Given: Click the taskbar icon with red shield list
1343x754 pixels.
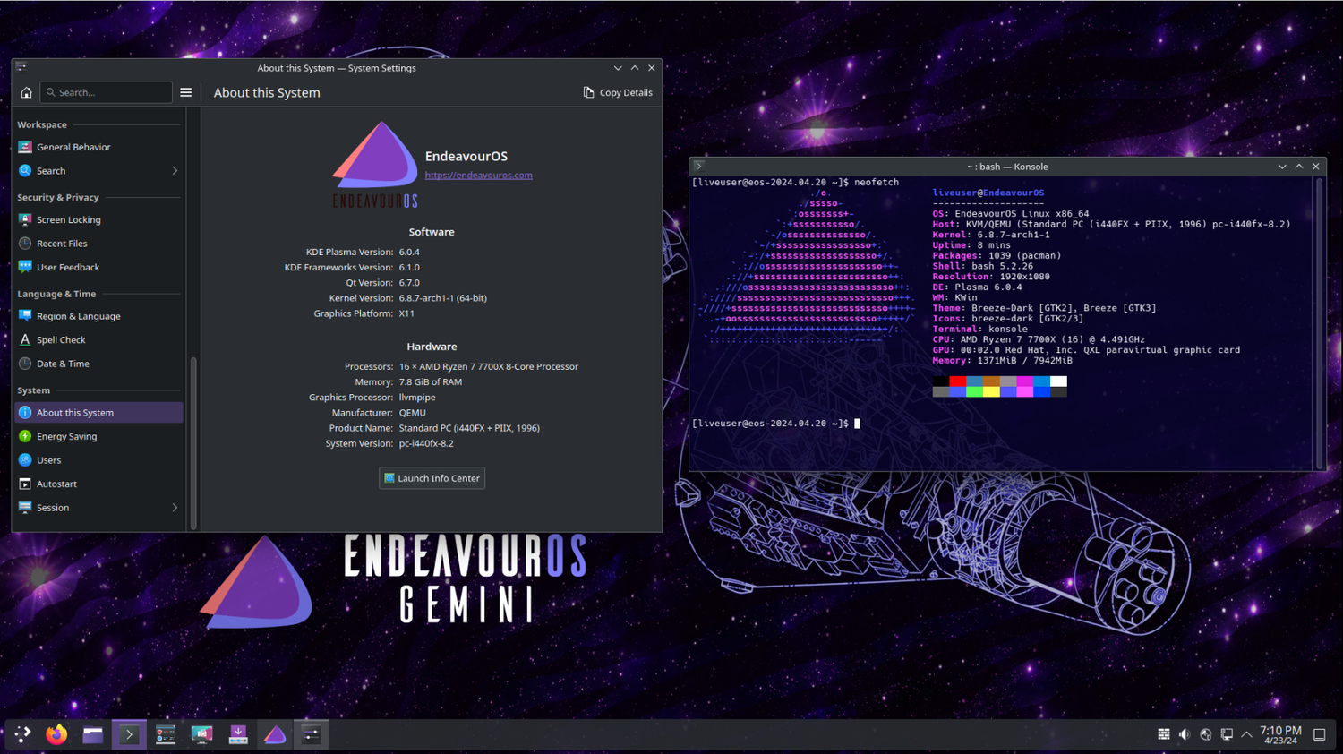Looking at the screenshot, I should pyautogui.click(x=166, y=734).
